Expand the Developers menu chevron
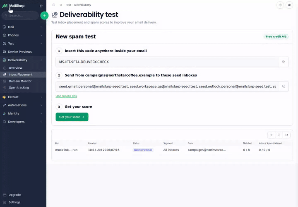The image size is (298, 207). click(x=41, y=122)
